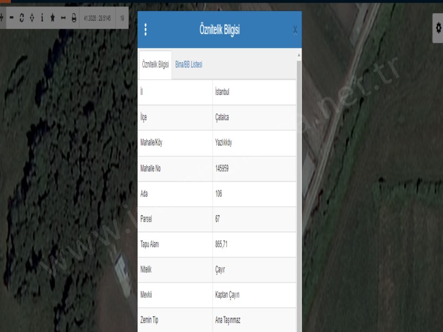Open the three-dot panel menu
This screenshot has width=443, height=332.
(146, 30)
